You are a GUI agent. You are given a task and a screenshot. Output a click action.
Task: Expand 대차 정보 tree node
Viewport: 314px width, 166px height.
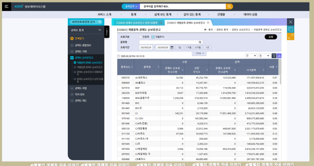point(72,94)
